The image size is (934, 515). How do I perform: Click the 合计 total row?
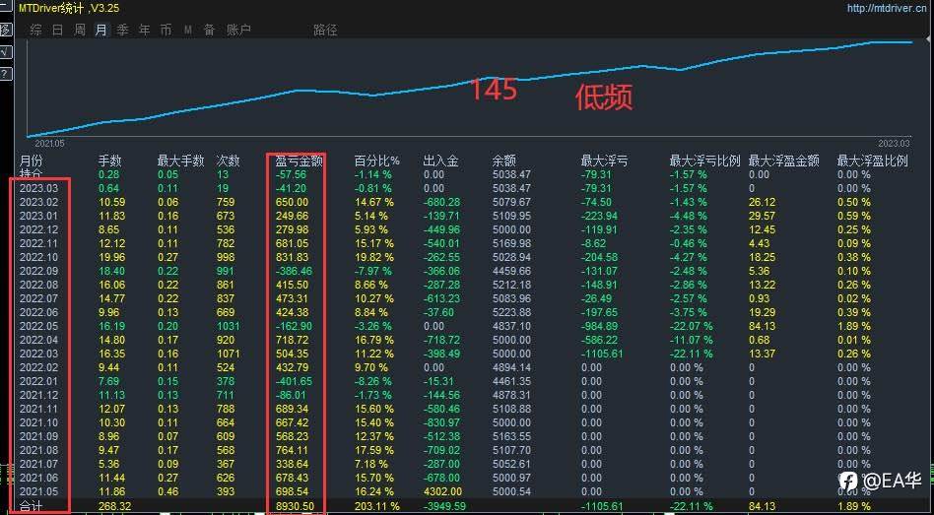point(465,507)
